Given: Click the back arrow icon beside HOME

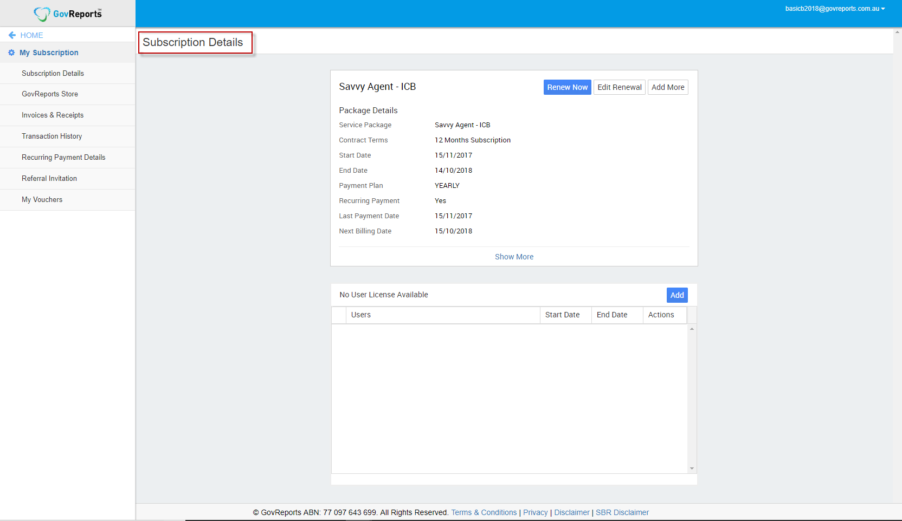Looking at the screenshot, I should pyautogui.click(x=12, y=35).
